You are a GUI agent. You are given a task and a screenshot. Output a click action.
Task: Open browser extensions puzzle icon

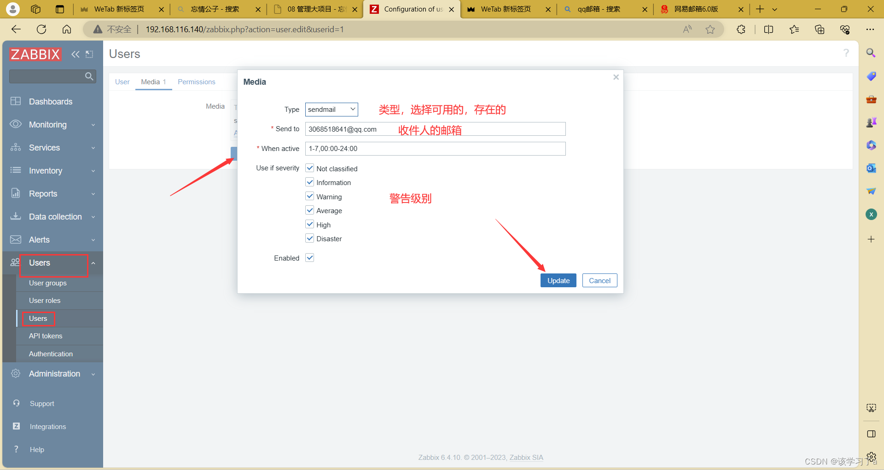[x=741, y=29]
